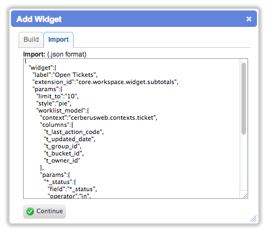This screenshot has width=269, height=234.
Task: Close the Add Widget dialog
Action: click(249, 19)
